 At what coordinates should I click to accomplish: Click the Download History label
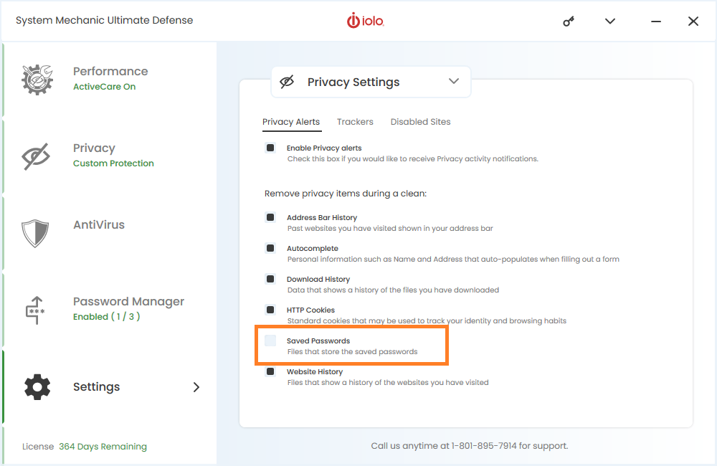coord(318,280)
